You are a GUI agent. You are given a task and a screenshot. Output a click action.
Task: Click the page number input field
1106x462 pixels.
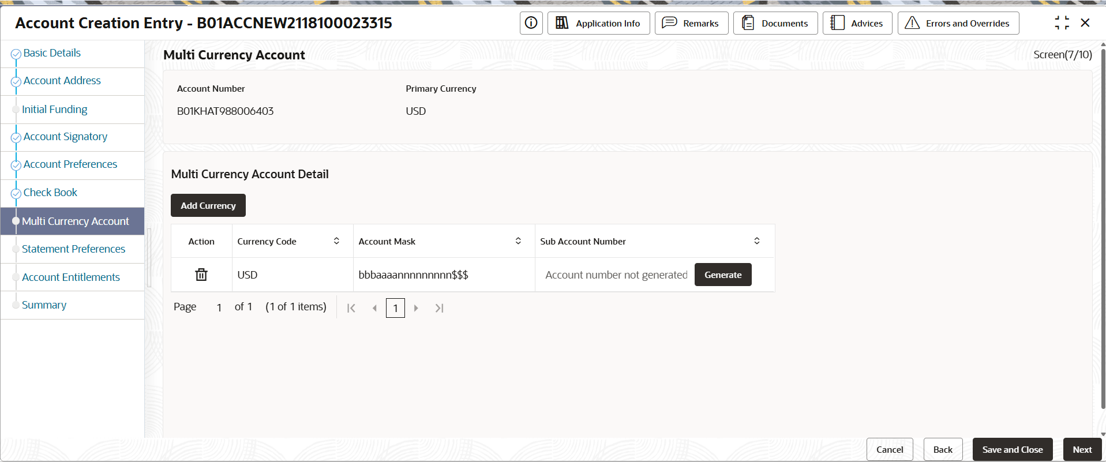coord(219,307)
